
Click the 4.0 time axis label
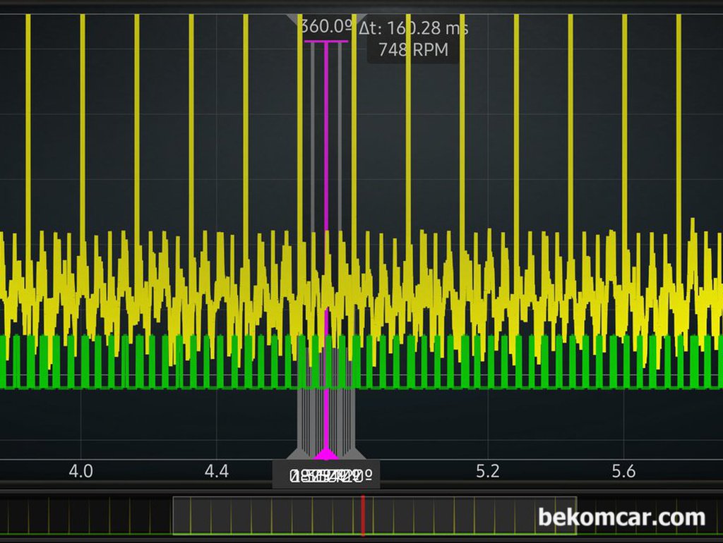(80, 471)
